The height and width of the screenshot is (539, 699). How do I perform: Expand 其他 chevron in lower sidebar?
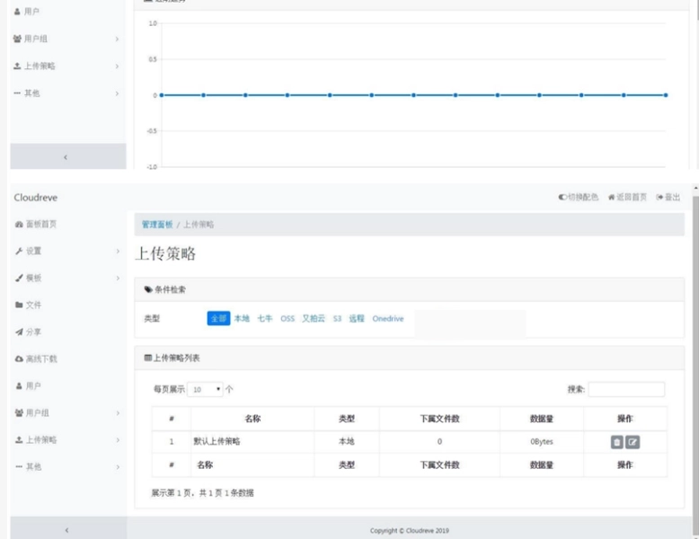[118, 467]
